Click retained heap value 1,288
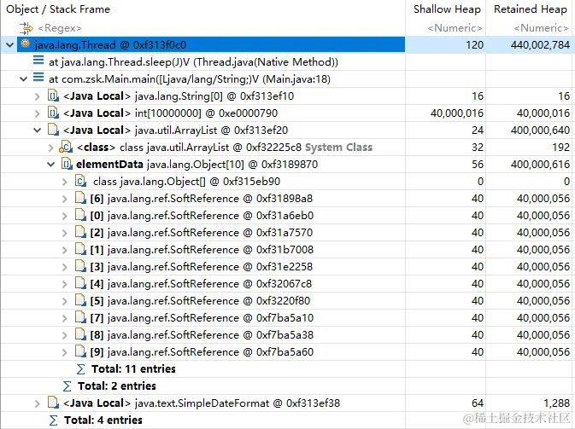Viewport: 575px width, 429px height. click(556, 403)
